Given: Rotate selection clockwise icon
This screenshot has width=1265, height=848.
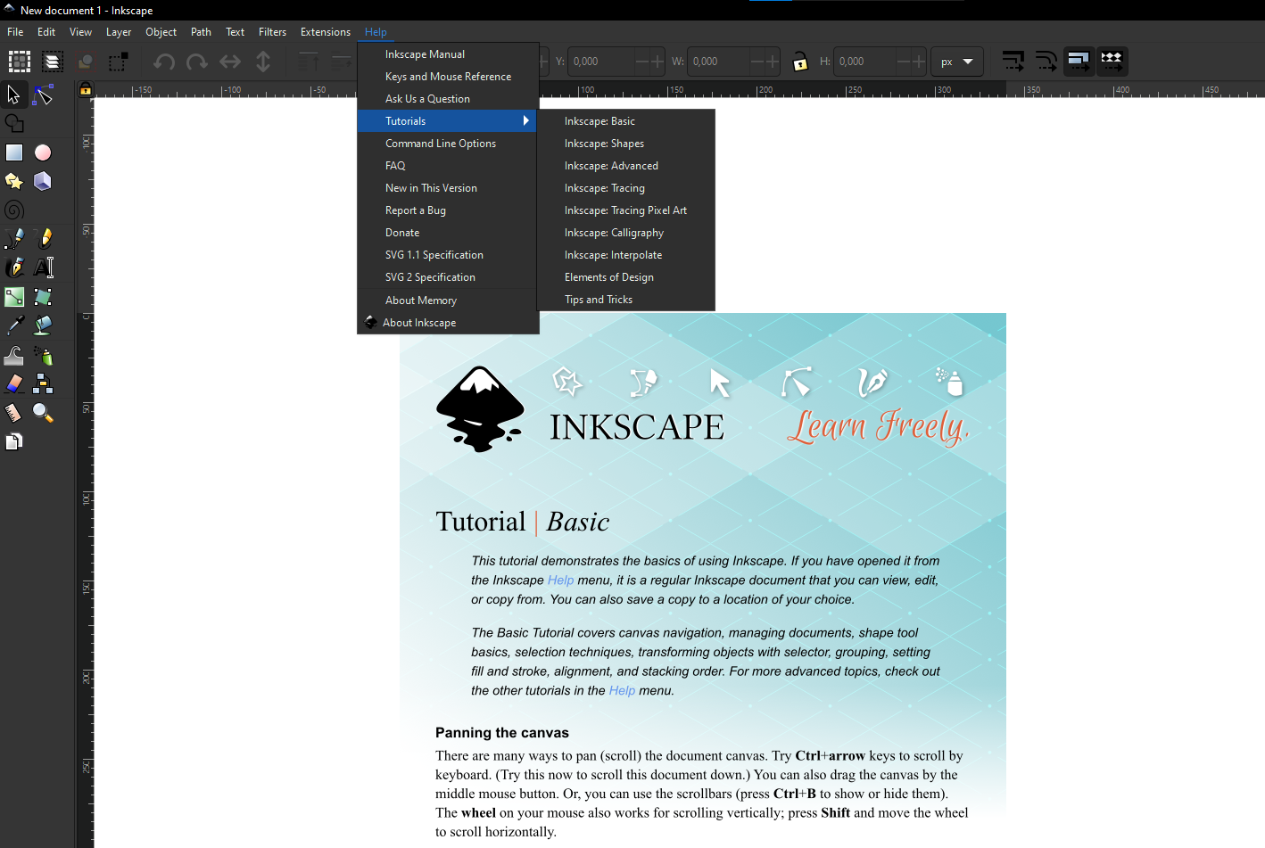Looking at the screenshot, I should 197,62.
